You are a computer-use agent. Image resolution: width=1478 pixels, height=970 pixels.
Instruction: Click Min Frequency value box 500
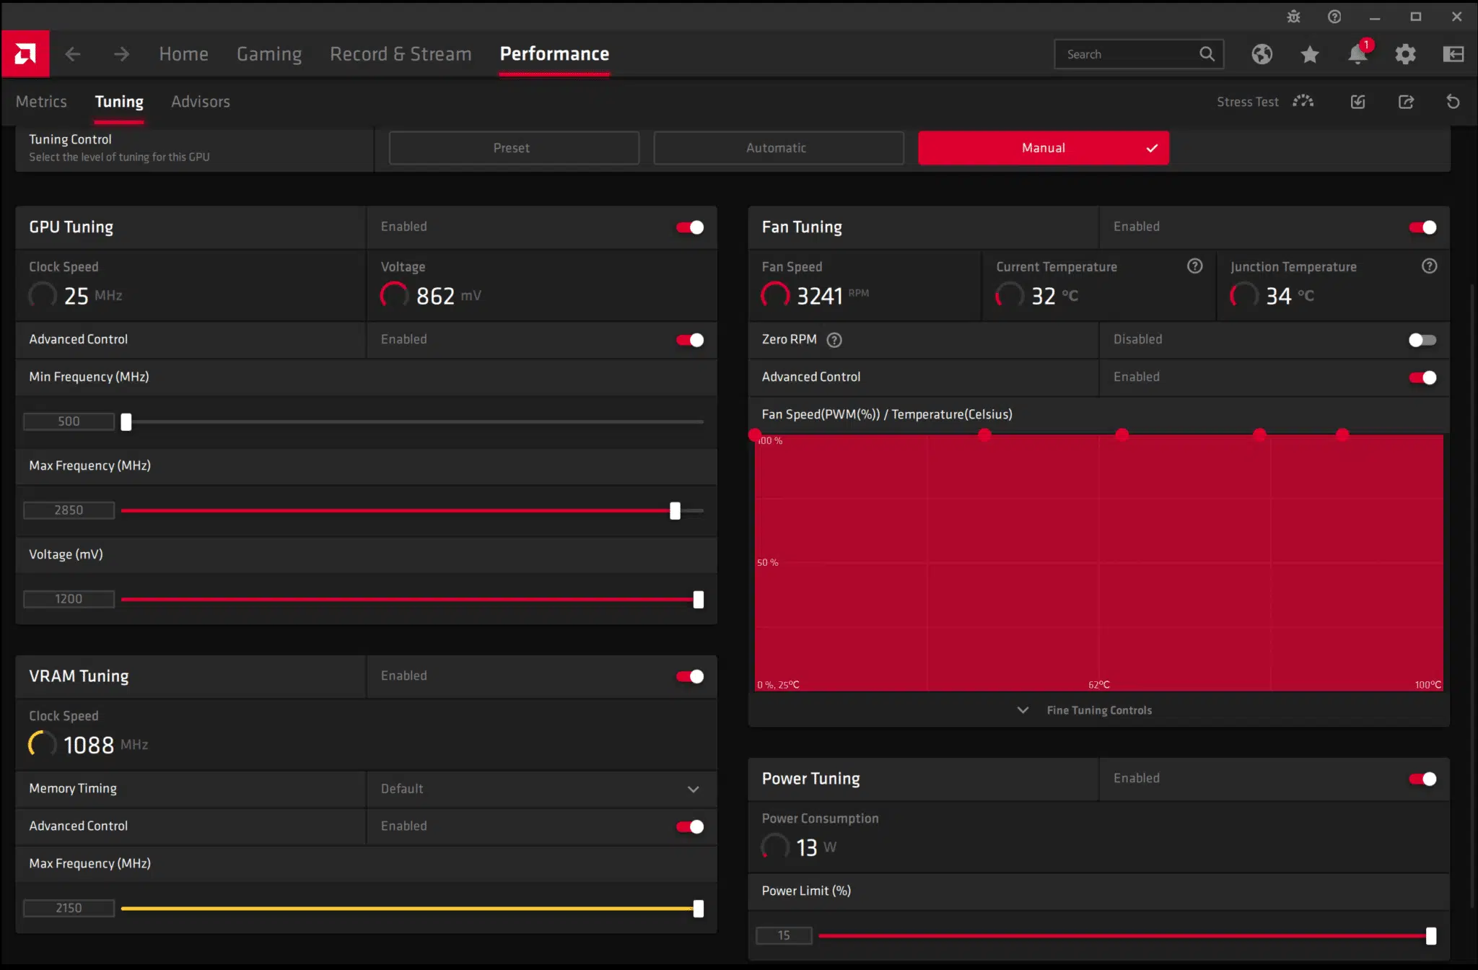pos(69,421)
